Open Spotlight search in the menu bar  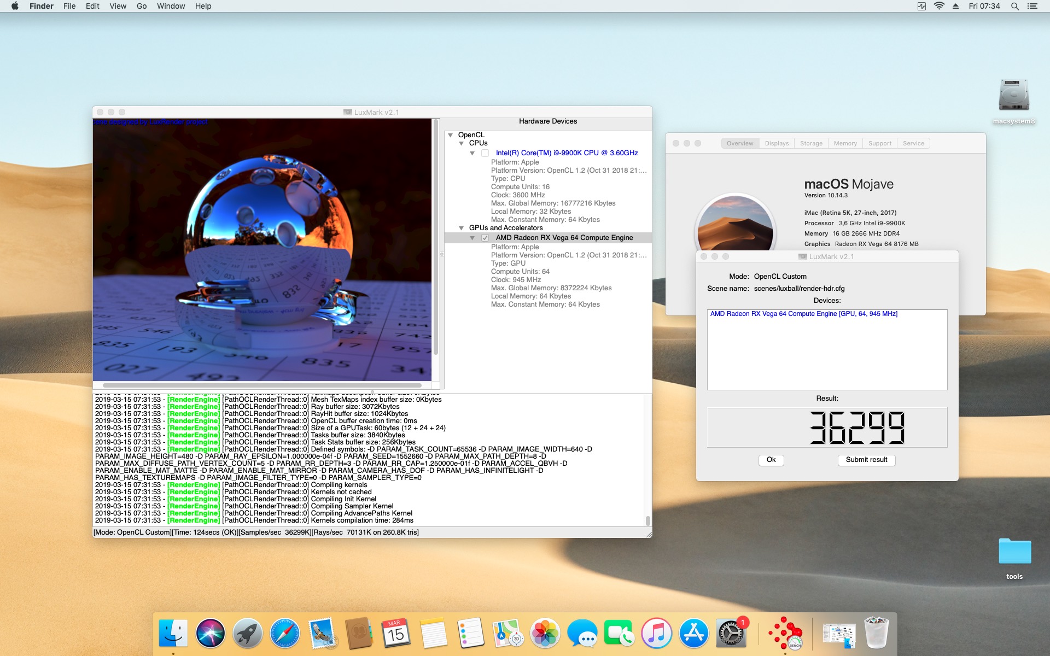click(1014, 6)
